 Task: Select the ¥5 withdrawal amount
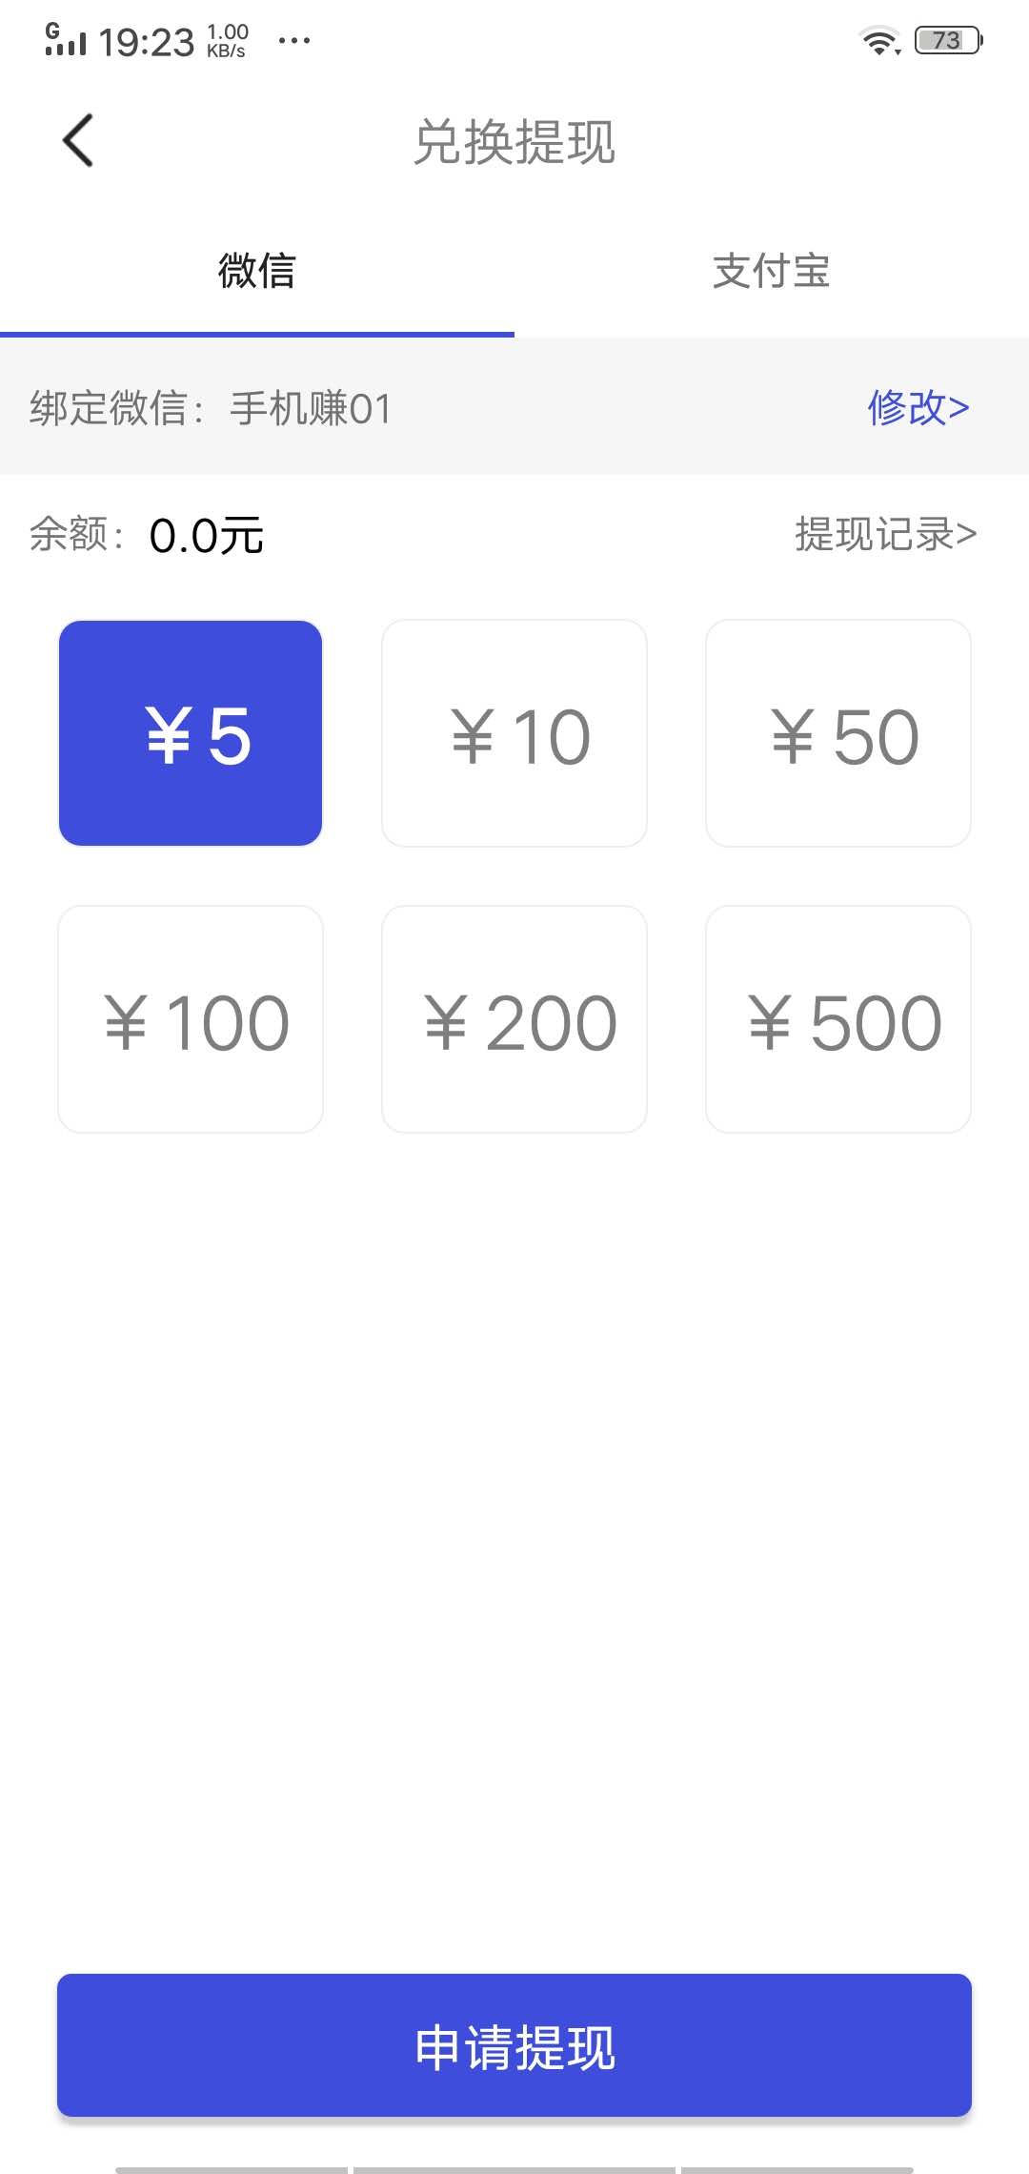point(191,733)
